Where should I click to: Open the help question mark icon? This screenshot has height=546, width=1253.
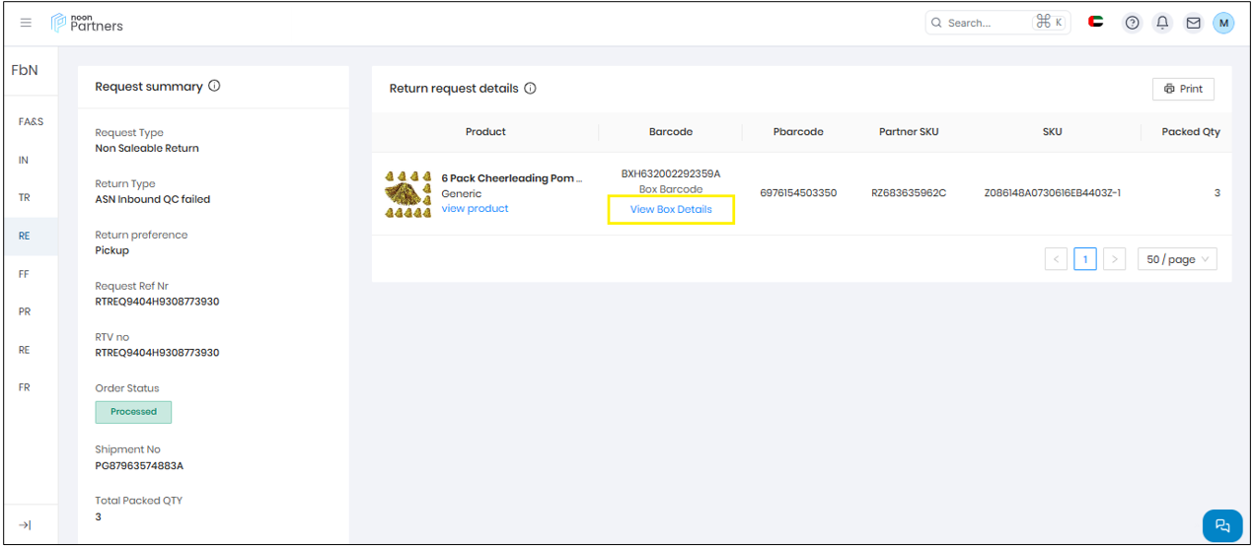coord(1133,23)
